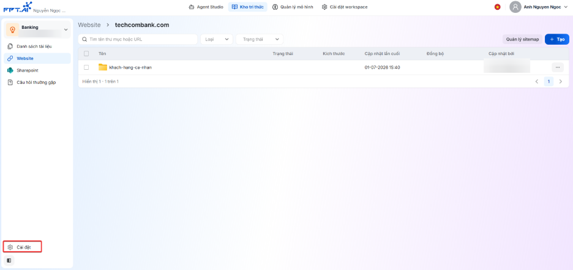
Task: Click Đồng bộ column header
Action: (435, 54)
